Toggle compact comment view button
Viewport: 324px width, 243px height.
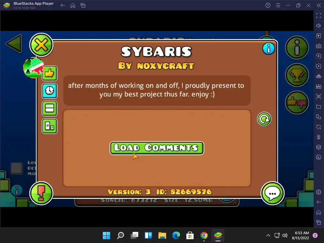50,109
